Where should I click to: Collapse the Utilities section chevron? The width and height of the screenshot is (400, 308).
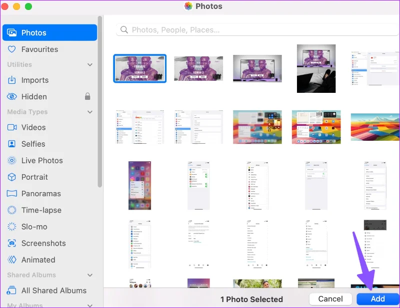(90, 65)
